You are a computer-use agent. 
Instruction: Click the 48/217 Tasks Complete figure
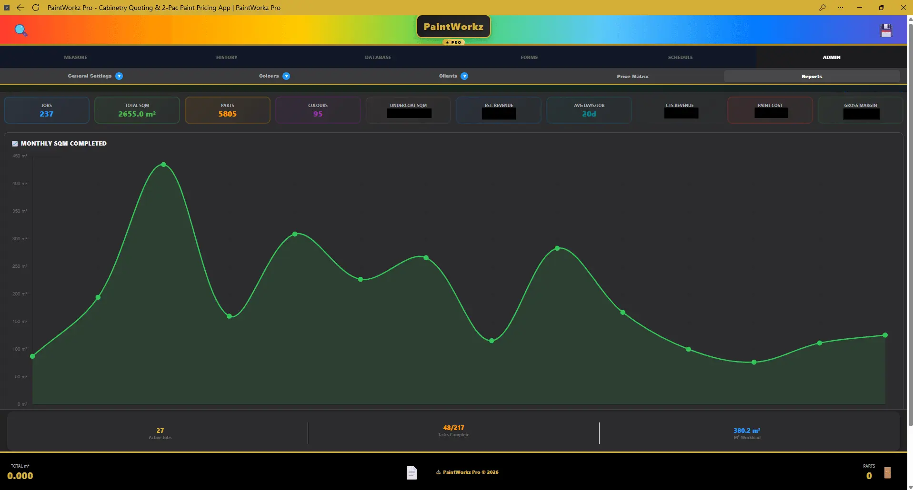click(x=453, y=428)
